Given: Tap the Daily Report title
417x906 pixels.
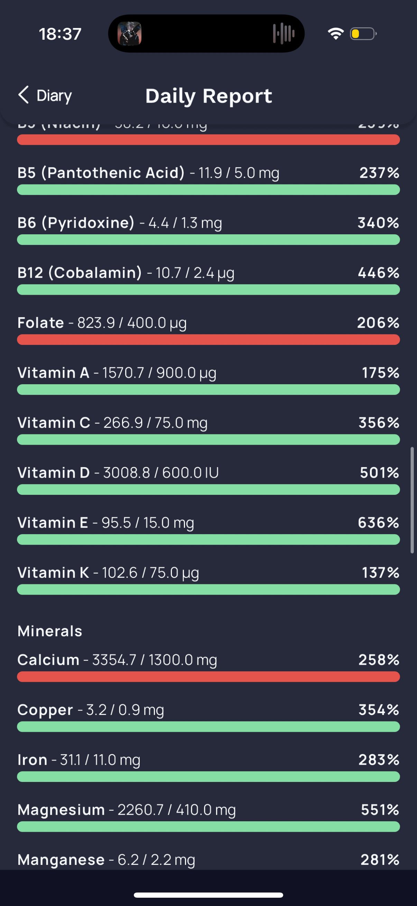Looking at the screenshot, I should pyautogui.click(x=209, y=96).
